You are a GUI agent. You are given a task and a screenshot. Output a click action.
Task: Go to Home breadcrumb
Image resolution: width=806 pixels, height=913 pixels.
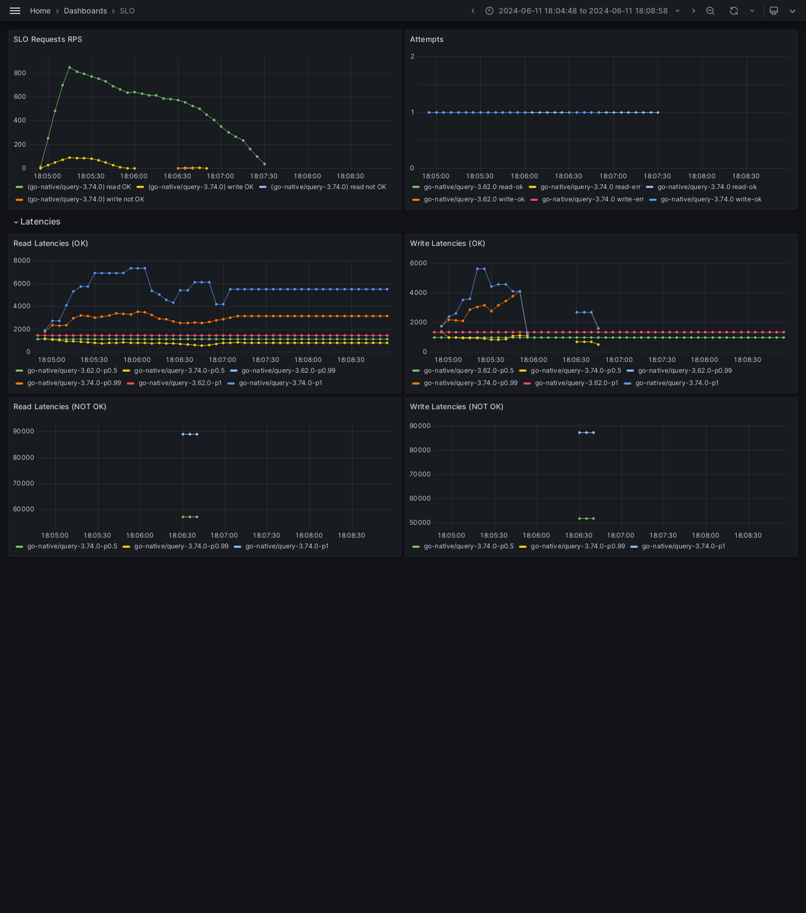click(40, 11)
